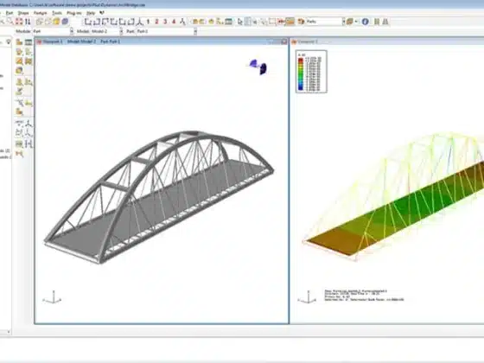The width and height of the screenshot is (484, 363).
Task: Open the Shape menu
Action: click(23, 13)
